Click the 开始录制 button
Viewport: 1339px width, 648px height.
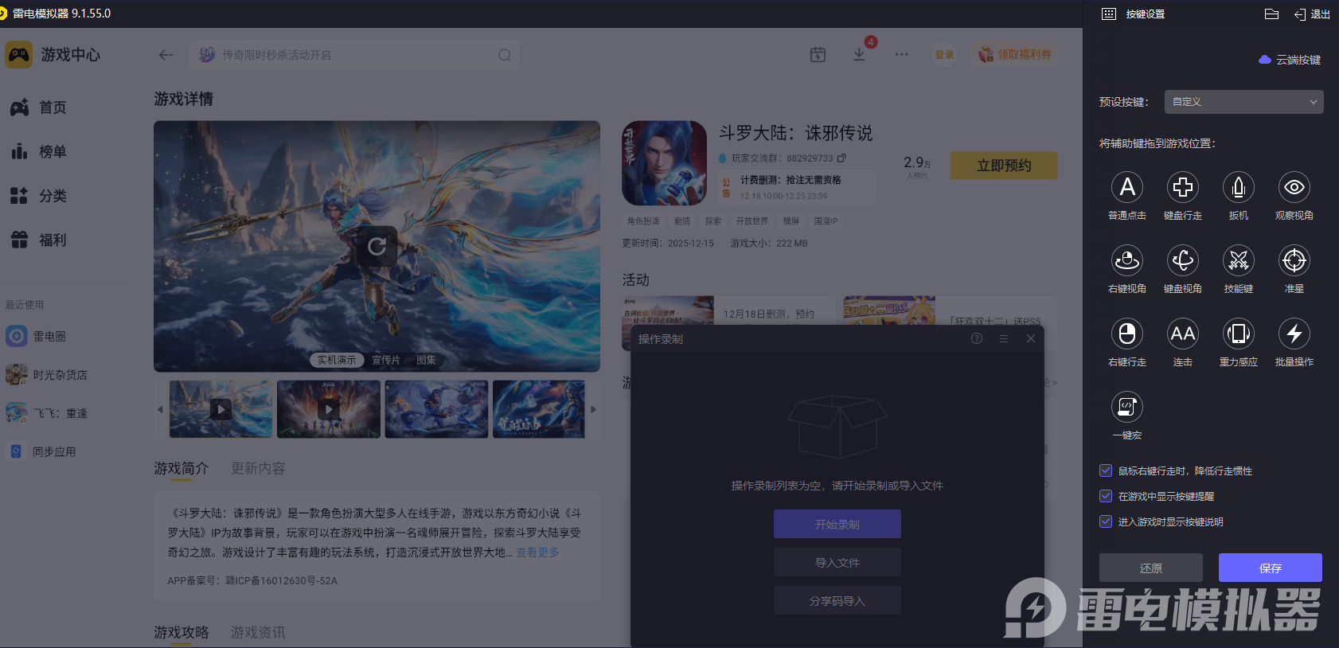837,524
